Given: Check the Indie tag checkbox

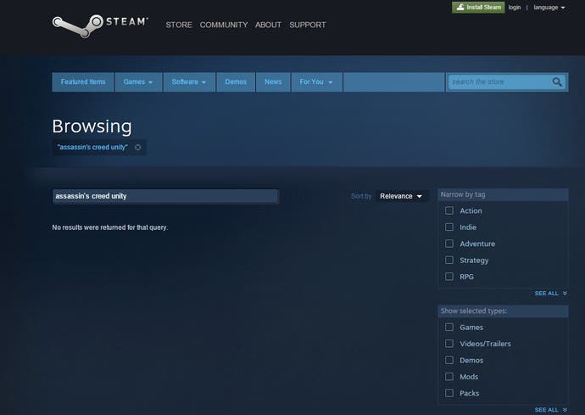Looking at the screenshot, I should click(449, 227).
